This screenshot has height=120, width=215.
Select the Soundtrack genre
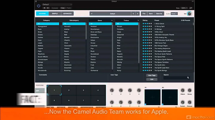100,54
